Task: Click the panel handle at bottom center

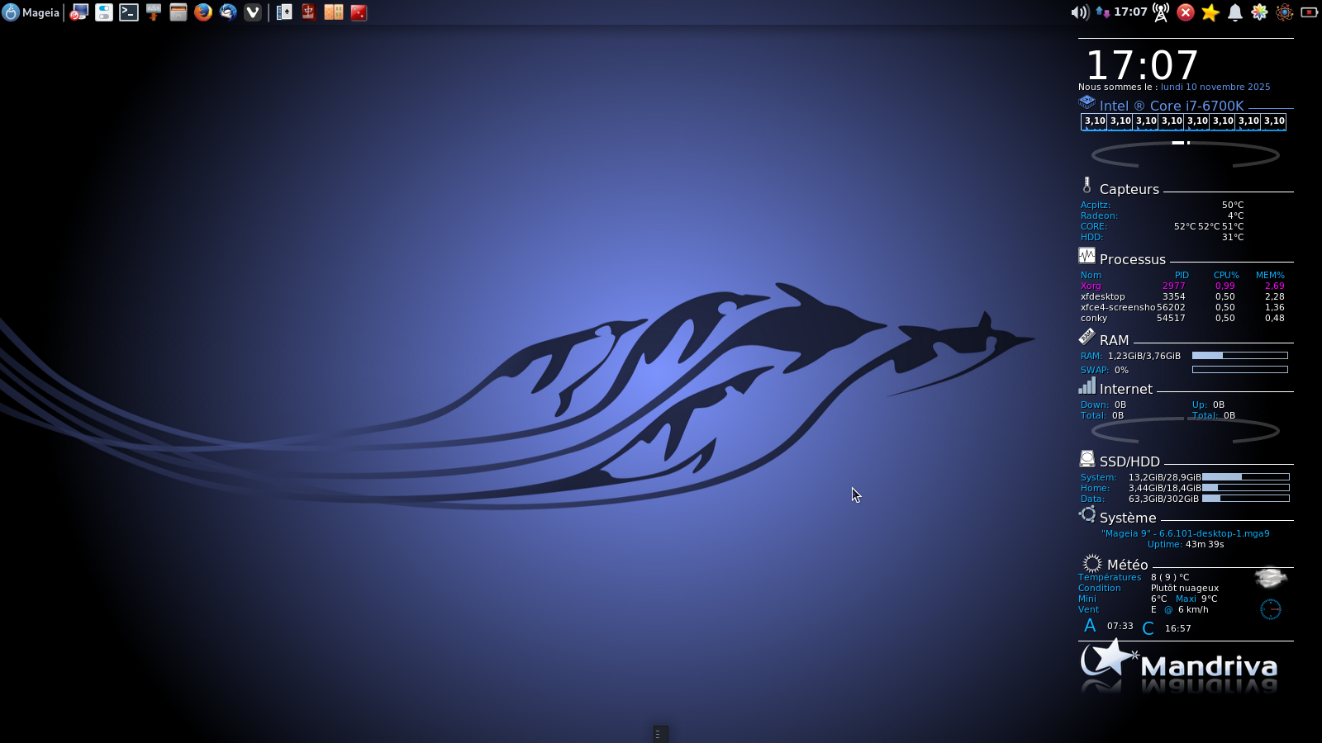Action: [x=660, y=734]
